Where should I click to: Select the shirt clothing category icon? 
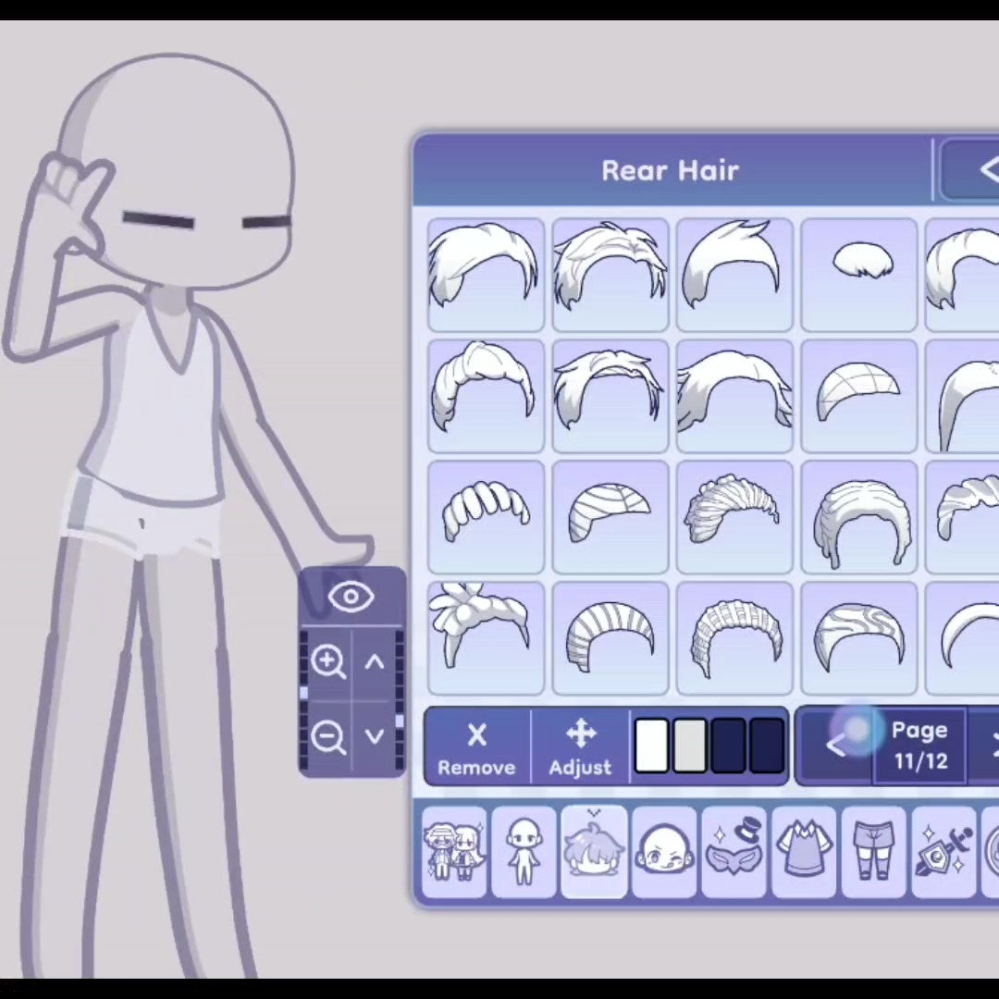click(803, 852)
